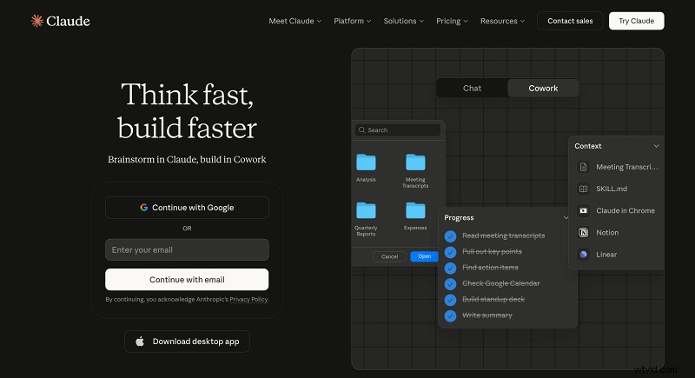Screen dimensions: 695x378
Task: Toggle the Check Google Calendar checkbox
Action: (450, 283)
